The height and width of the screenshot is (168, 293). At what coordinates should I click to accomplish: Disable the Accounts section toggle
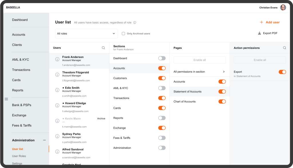coord(162,68)
